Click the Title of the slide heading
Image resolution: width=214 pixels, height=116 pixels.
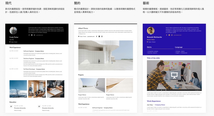(x=153, y=58)
